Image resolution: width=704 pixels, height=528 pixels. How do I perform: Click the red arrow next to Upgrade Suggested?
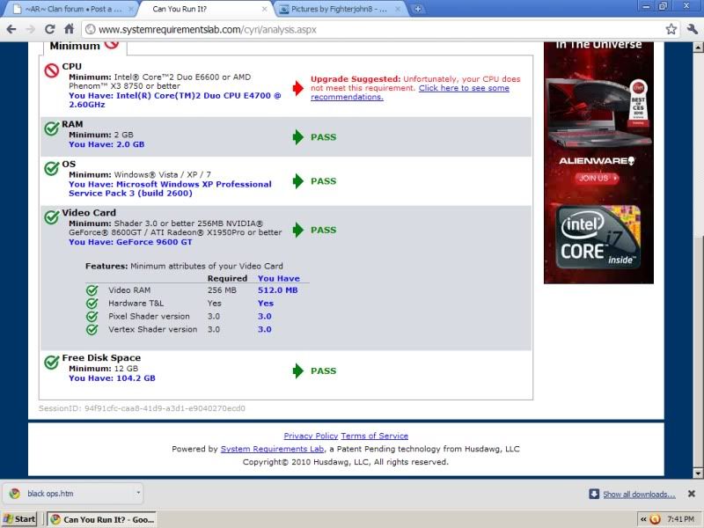(297, 88)
